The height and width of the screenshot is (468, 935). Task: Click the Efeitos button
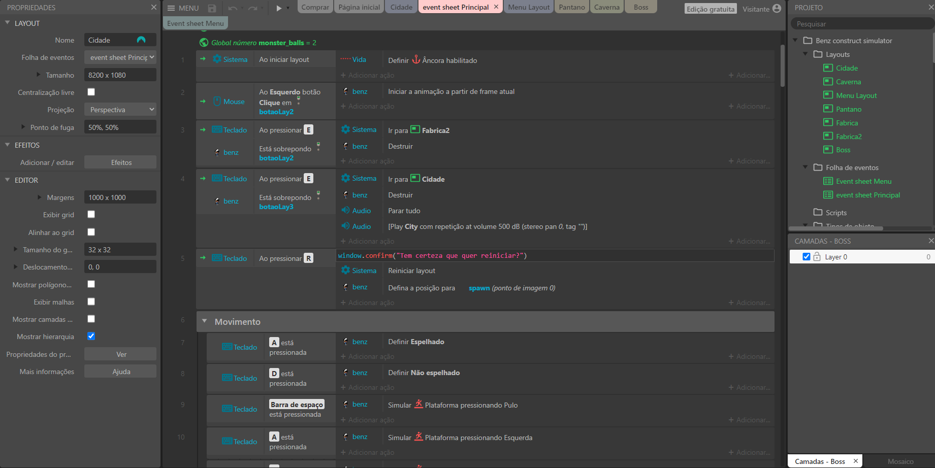[121, 162]
